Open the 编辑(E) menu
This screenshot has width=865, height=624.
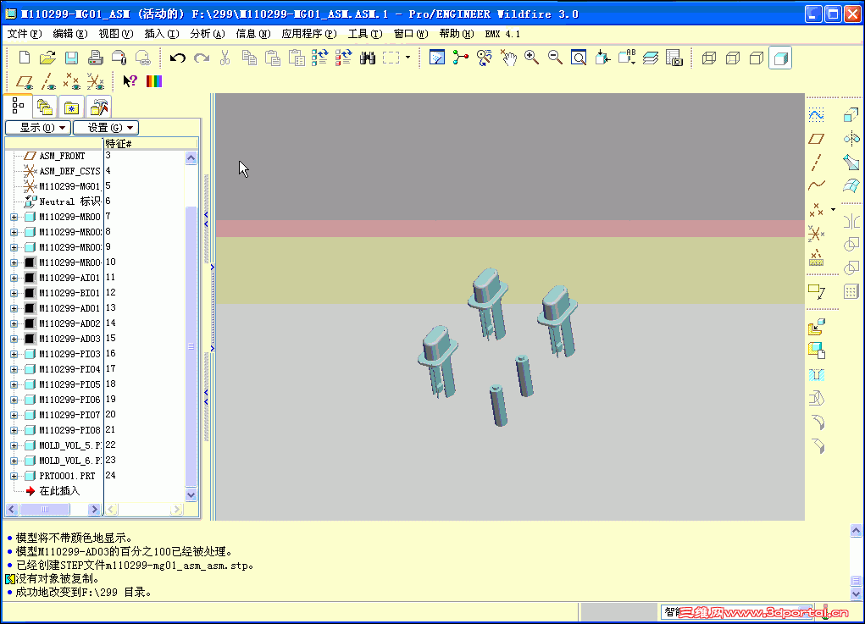click(x=70, y=34)
